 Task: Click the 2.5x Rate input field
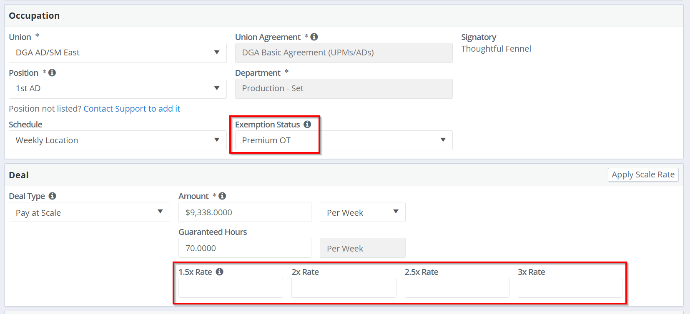457,288
